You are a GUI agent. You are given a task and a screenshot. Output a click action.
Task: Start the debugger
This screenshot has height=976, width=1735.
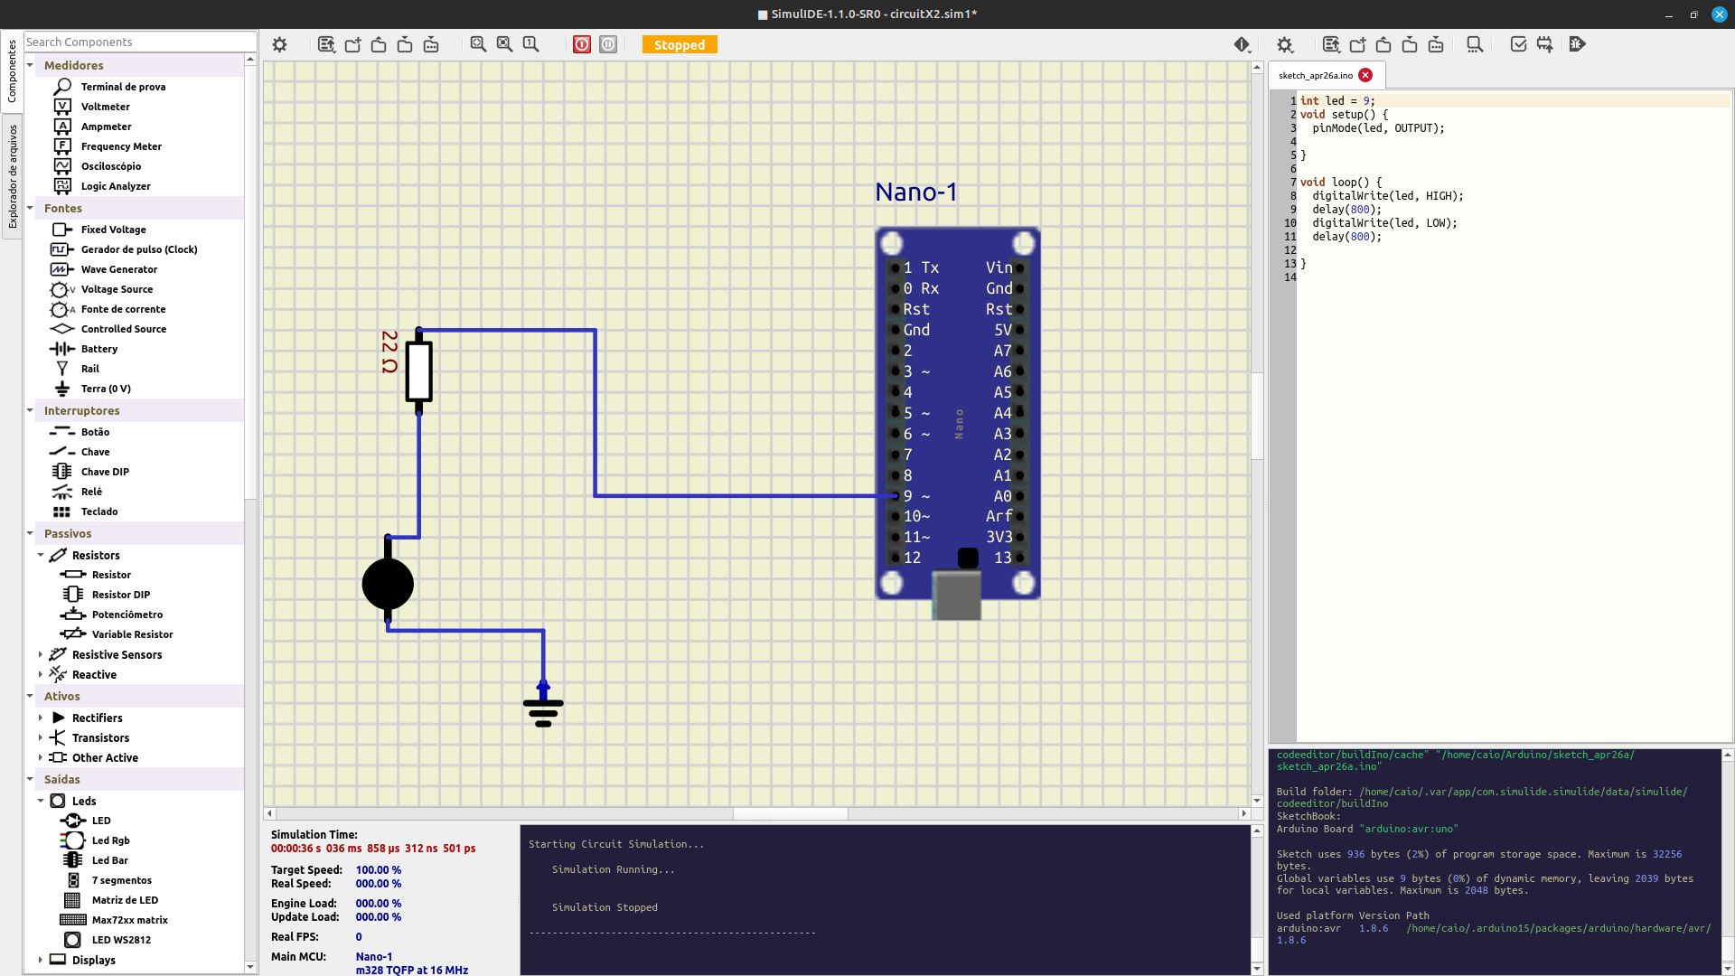[x=1578, y=44]
